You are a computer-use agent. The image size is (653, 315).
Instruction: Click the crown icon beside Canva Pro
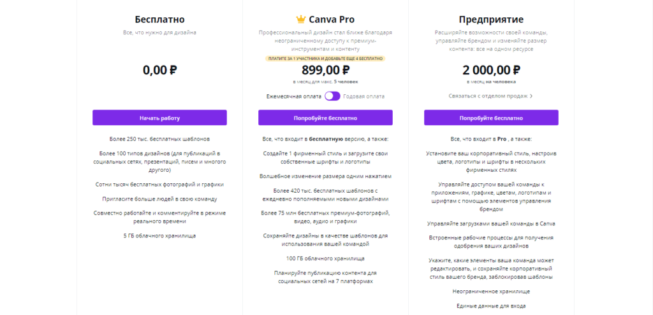point(301,19)
